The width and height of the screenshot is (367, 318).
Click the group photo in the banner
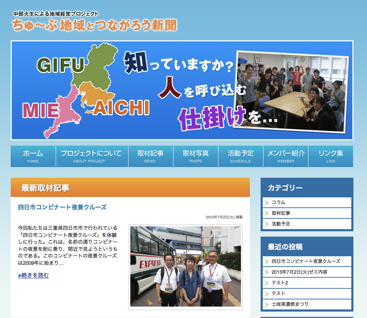pos(292,91)
